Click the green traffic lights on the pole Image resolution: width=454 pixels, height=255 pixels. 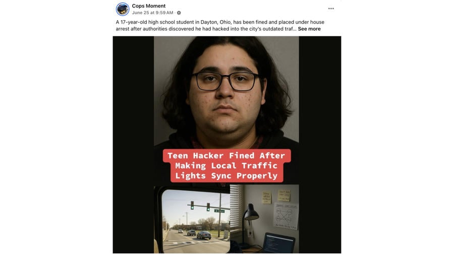click(x=200, y=206)
